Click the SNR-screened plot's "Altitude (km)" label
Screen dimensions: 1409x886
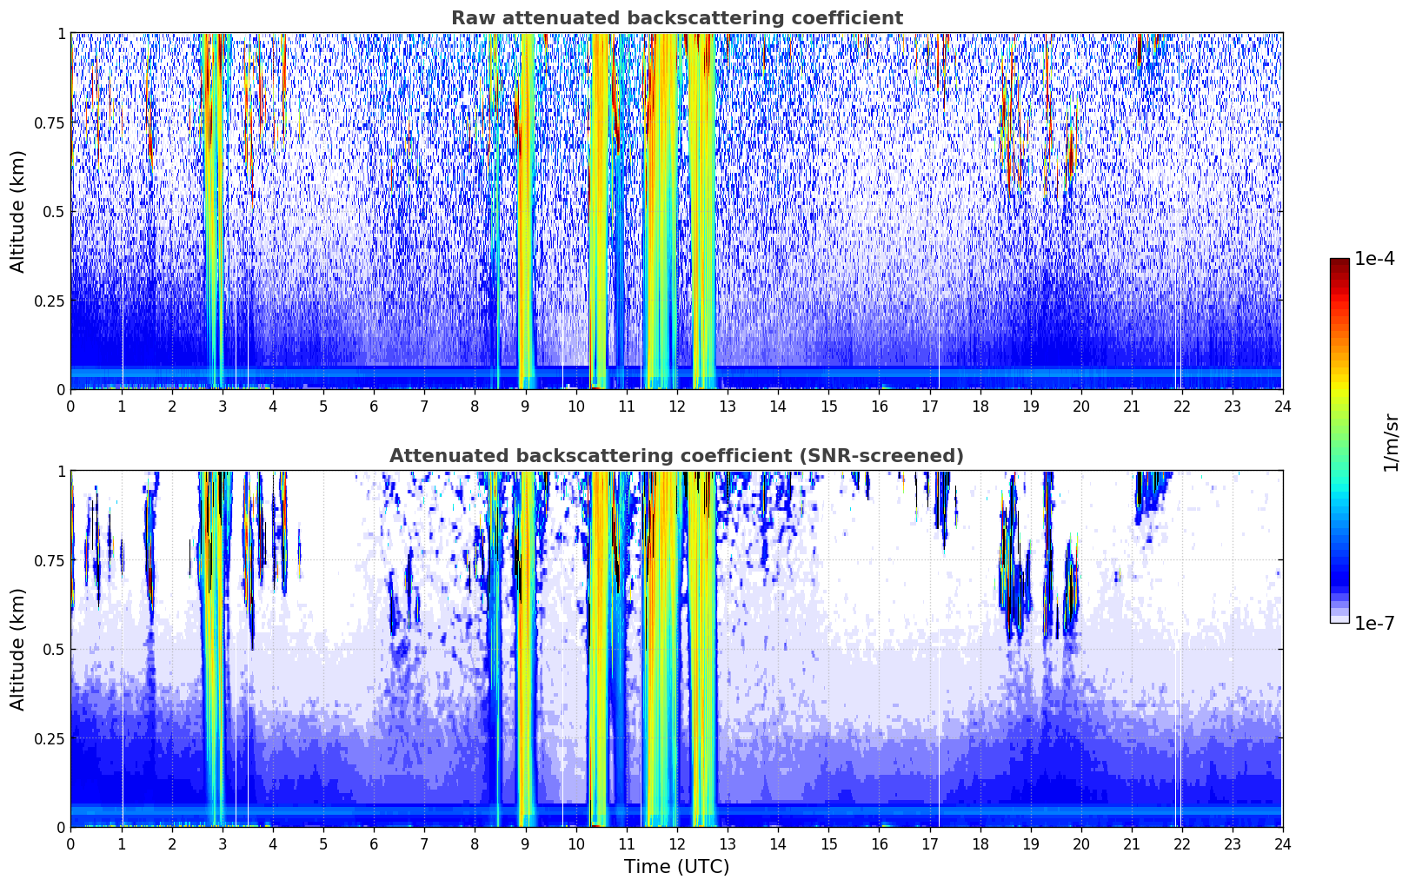pyautogui.click(x=18, y=649)
